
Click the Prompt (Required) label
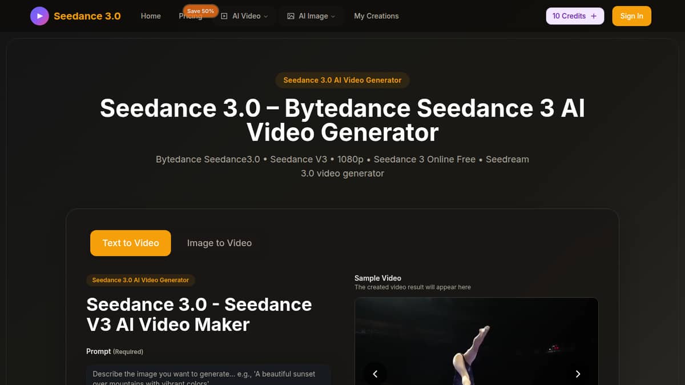tap(115, 351)
